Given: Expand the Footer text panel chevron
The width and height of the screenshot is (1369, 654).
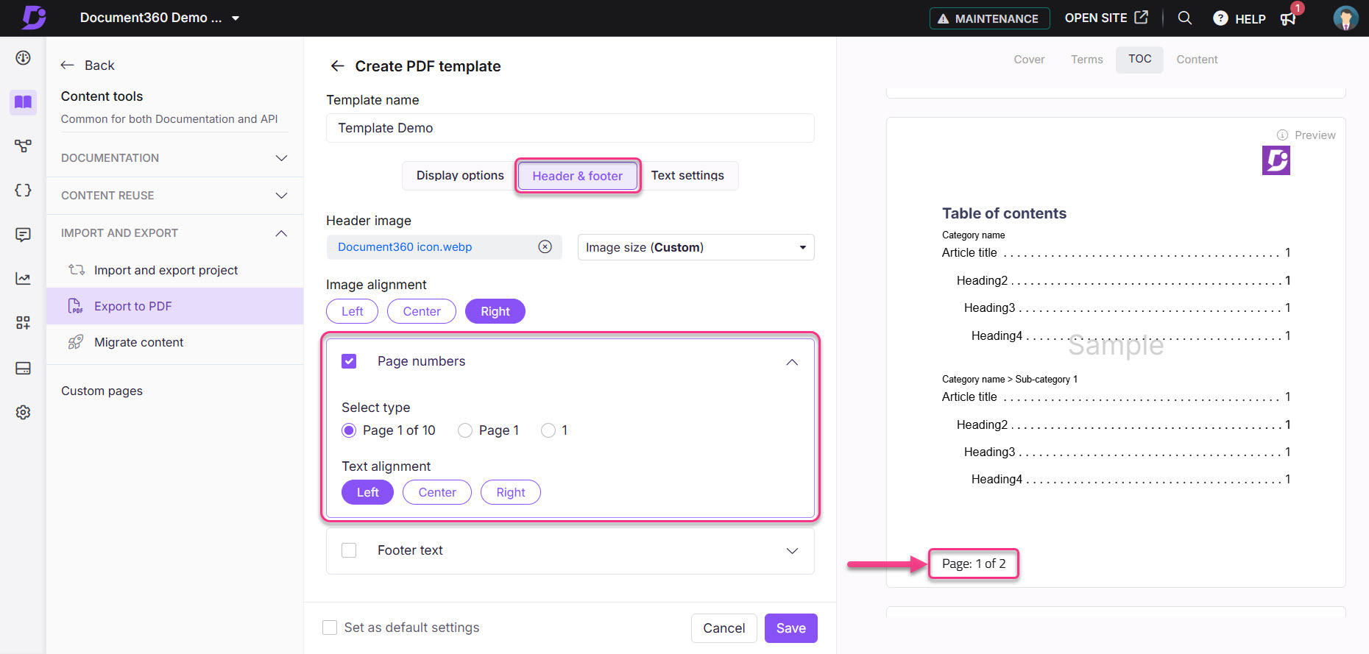Looking at the screenshot, I should [792, 551].
